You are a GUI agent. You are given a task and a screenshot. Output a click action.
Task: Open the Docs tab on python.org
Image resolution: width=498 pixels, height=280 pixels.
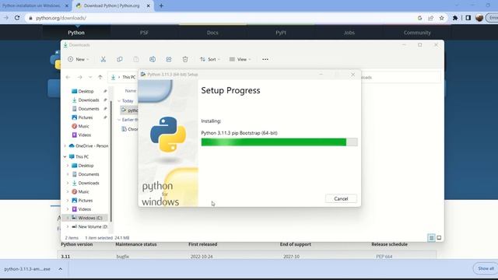[212, 33]
